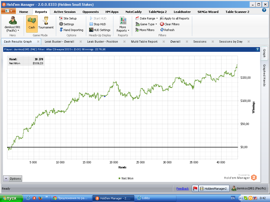Image resolution: width=270 pixels, height=202 pixels.
Task: Click Apply to all Reports
Action: tap(175, 18)
